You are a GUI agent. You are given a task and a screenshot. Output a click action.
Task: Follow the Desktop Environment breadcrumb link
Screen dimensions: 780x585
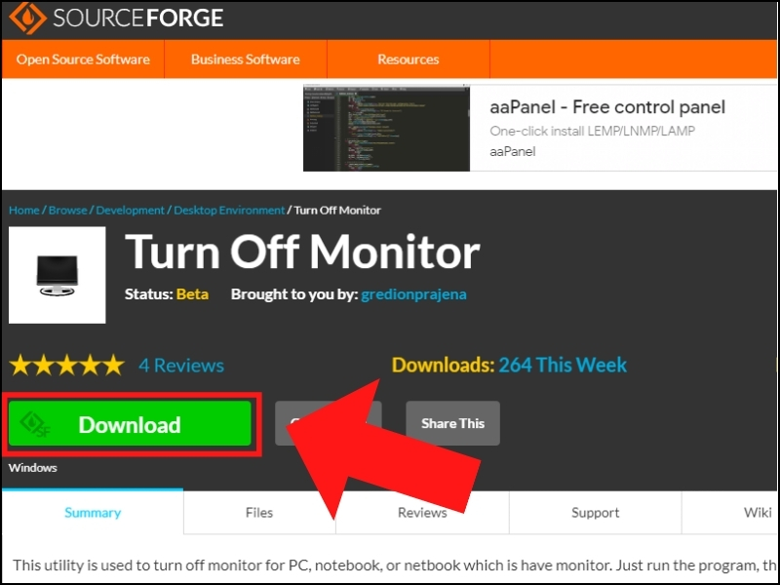229,210
